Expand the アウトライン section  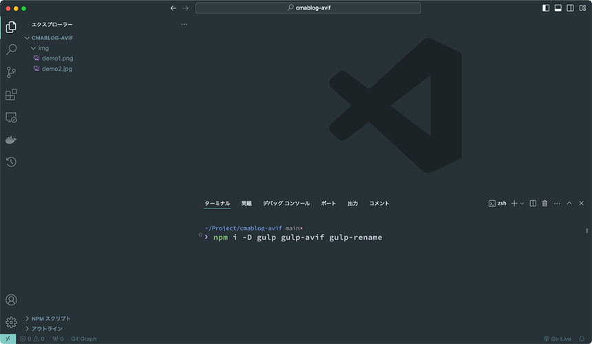[47, 329]
